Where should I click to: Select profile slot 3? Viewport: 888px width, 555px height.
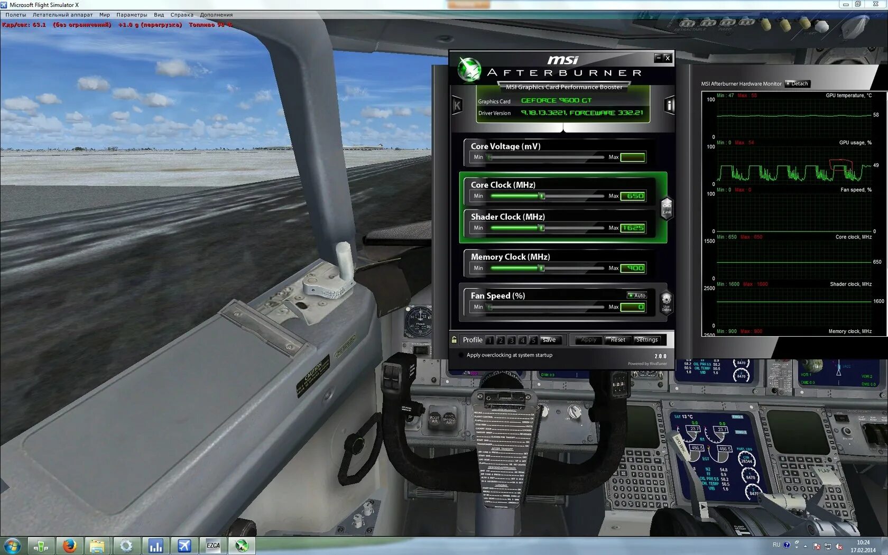(x=512, y=340)
